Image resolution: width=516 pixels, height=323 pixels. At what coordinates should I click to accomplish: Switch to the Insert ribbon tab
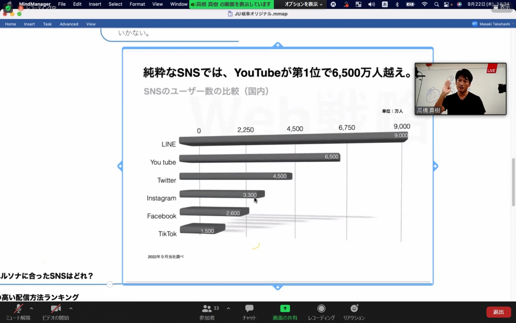29,24
